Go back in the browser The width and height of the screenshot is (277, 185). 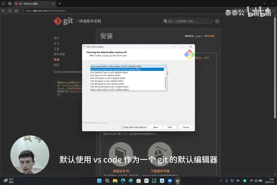coord(4,11)
